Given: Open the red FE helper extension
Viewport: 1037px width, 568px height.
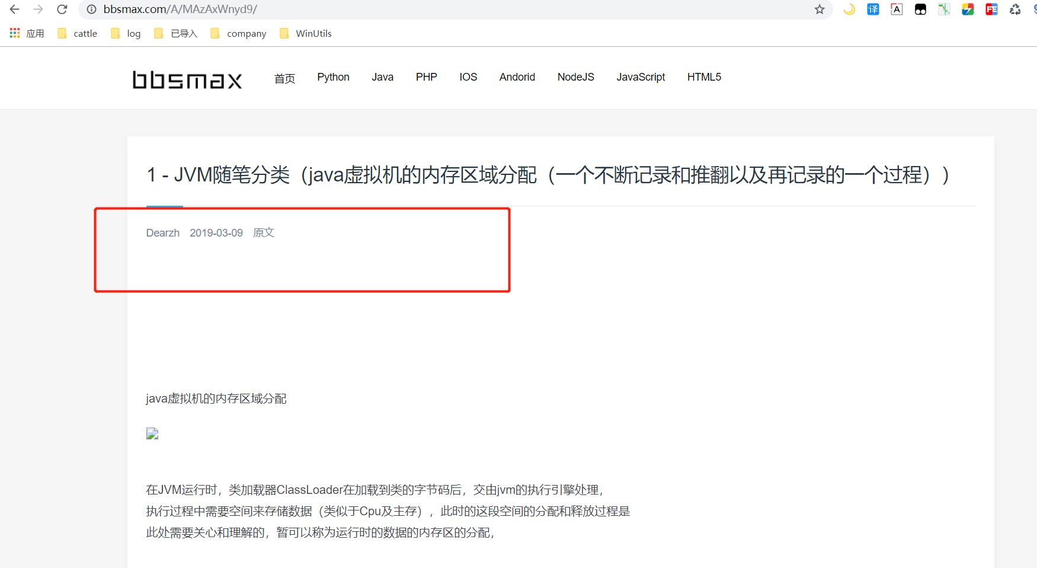Looking at the screenshot, I should (991, 9).
